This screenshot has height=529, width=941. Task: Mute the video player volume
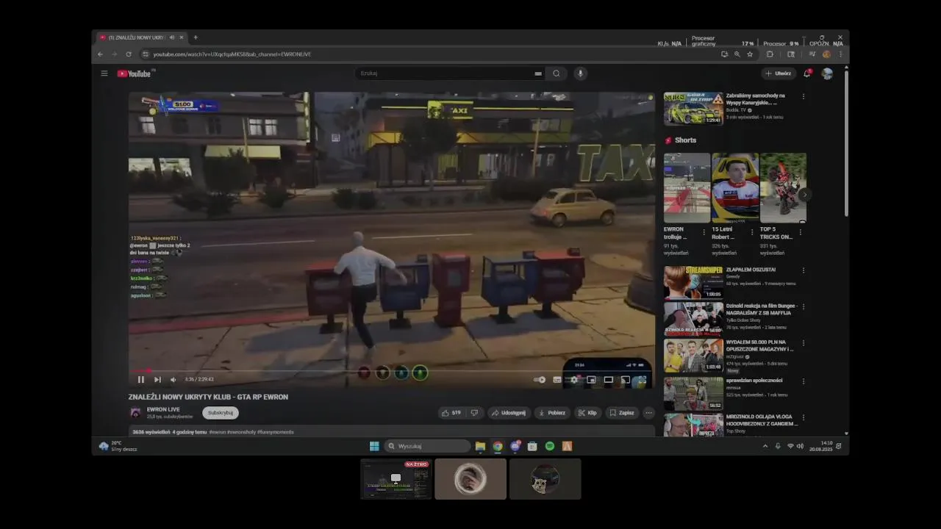[173, 380]
